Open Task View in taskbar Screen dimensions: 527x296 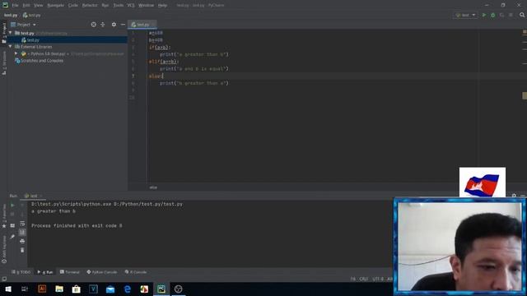25,289
